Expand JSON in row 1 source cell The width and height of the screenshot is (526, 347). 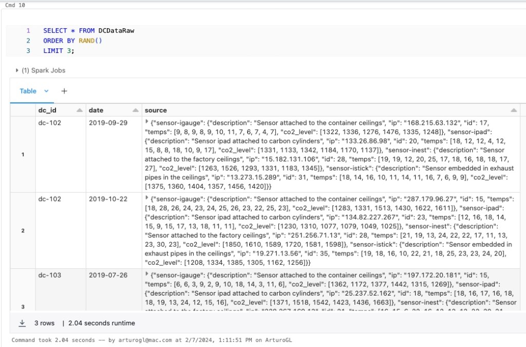click(147, 122)
